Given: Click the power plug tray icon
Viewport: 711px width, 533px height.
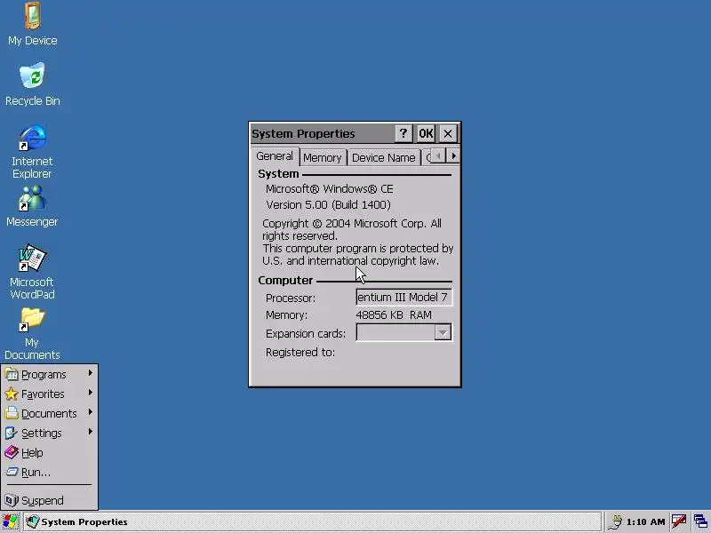Looking at the screenshot, I should click(615, 522).
